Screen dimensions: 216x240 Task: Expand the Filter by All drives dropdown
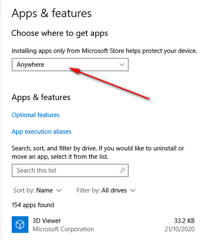(106, 190)
